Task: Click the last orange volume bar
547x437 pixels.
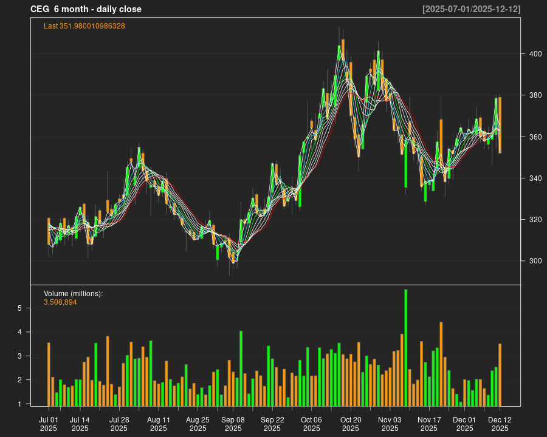Action: pyautogui.click(x=500, y=374)
